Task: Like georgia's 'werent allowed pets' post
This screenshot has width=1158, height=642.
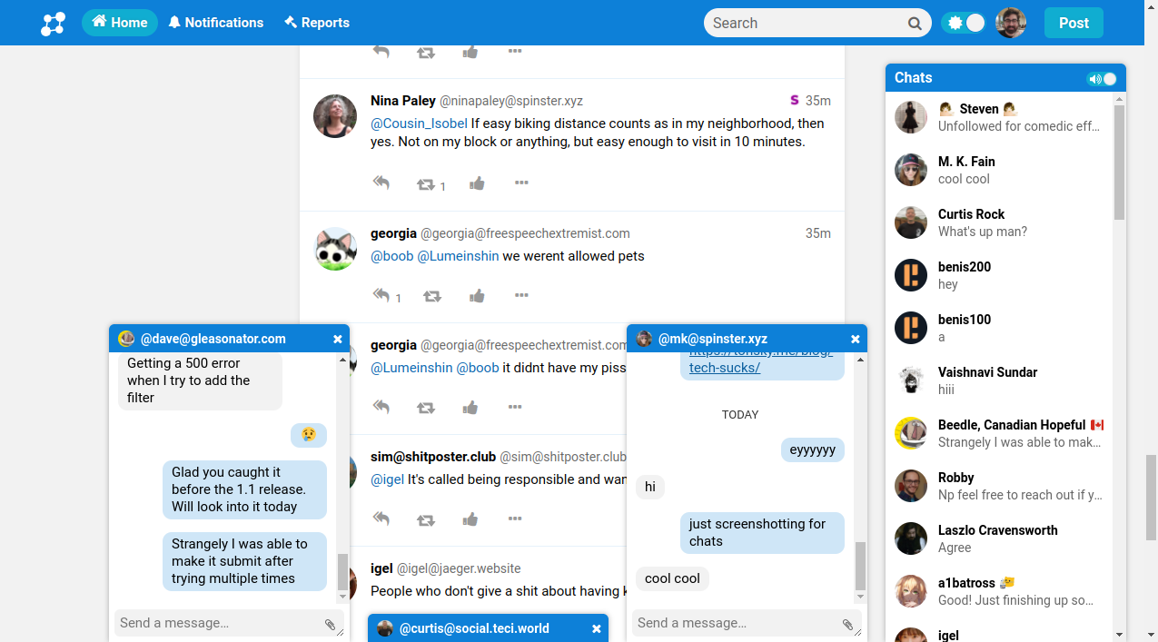Action: (477, 296)
